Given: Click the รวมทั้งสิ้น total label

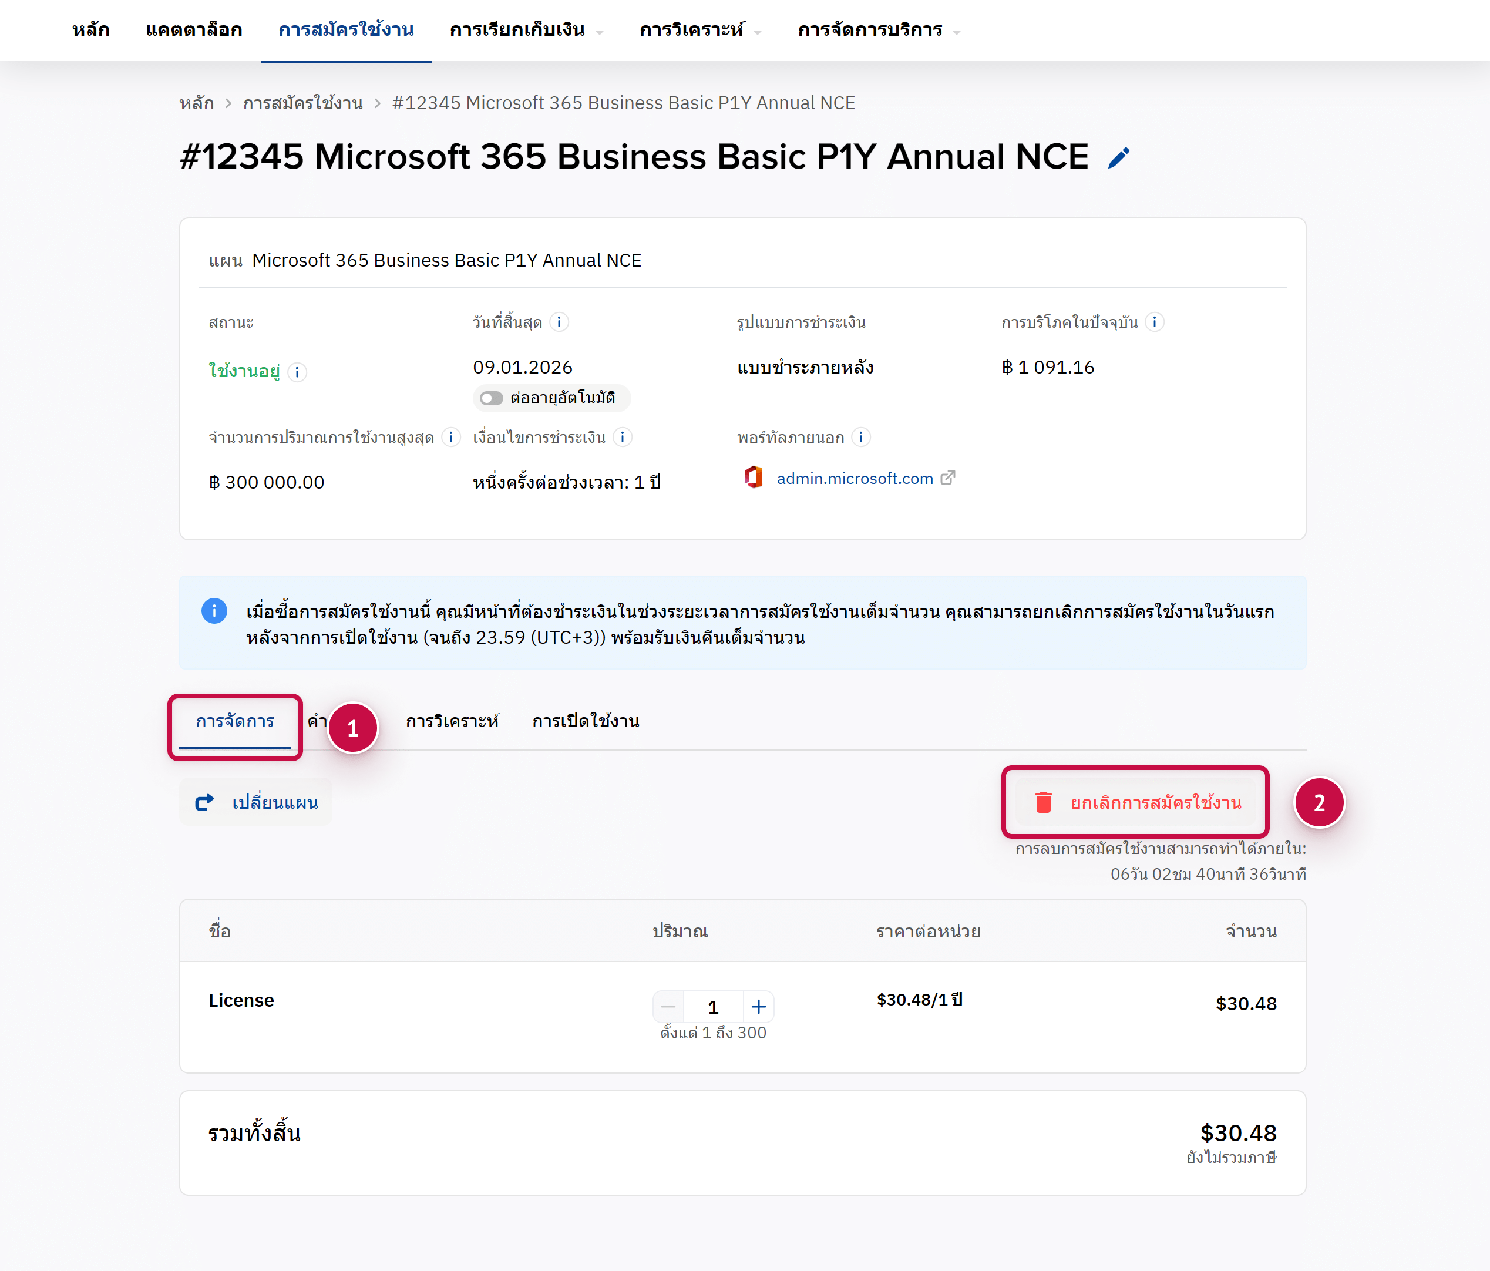Looking at the screenshot, I should click(254, 1134).
